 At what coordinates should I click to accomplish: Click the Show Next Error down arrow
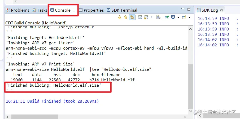(120, 17)
